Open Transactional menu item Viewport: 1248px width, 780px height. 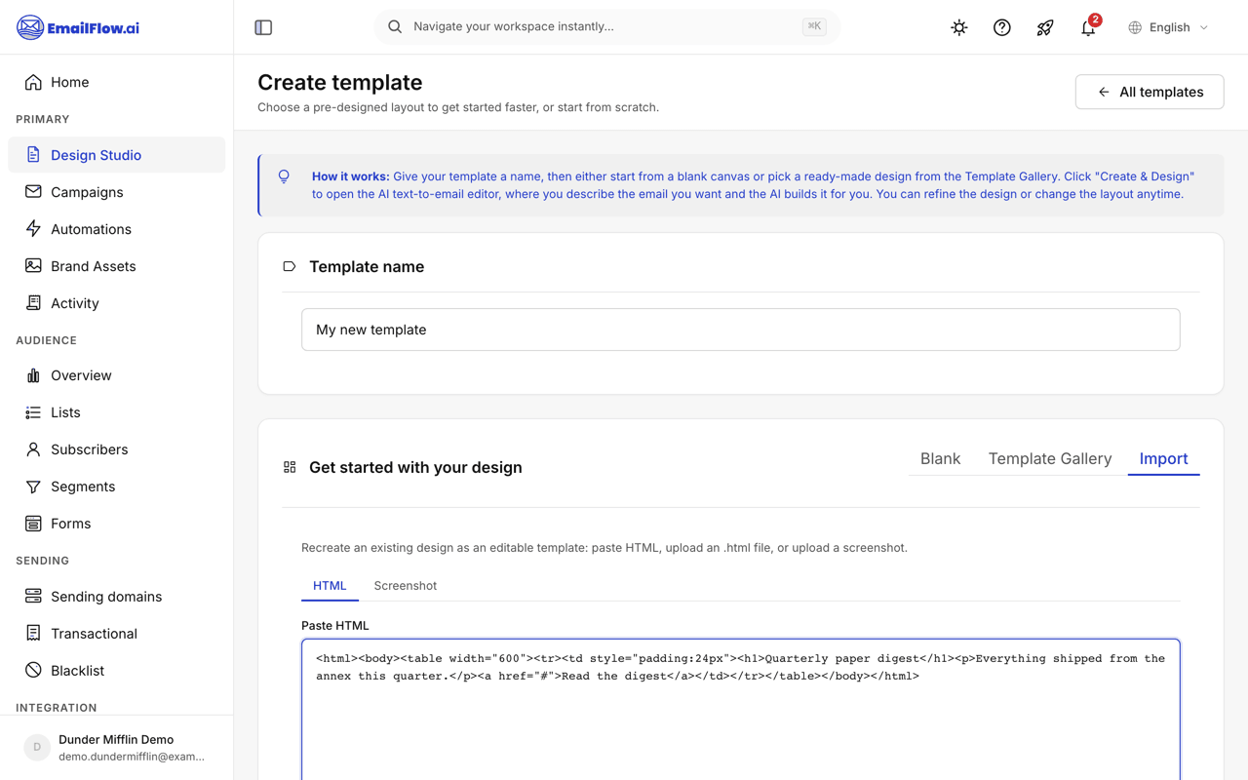click(116, 634)
